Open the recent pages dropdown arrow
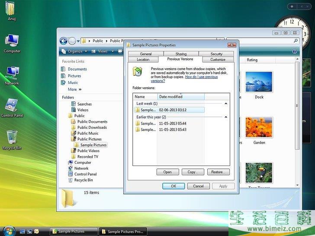Image resolution: width=315 pixels, height=236 pixels. [x=78, y=41]
